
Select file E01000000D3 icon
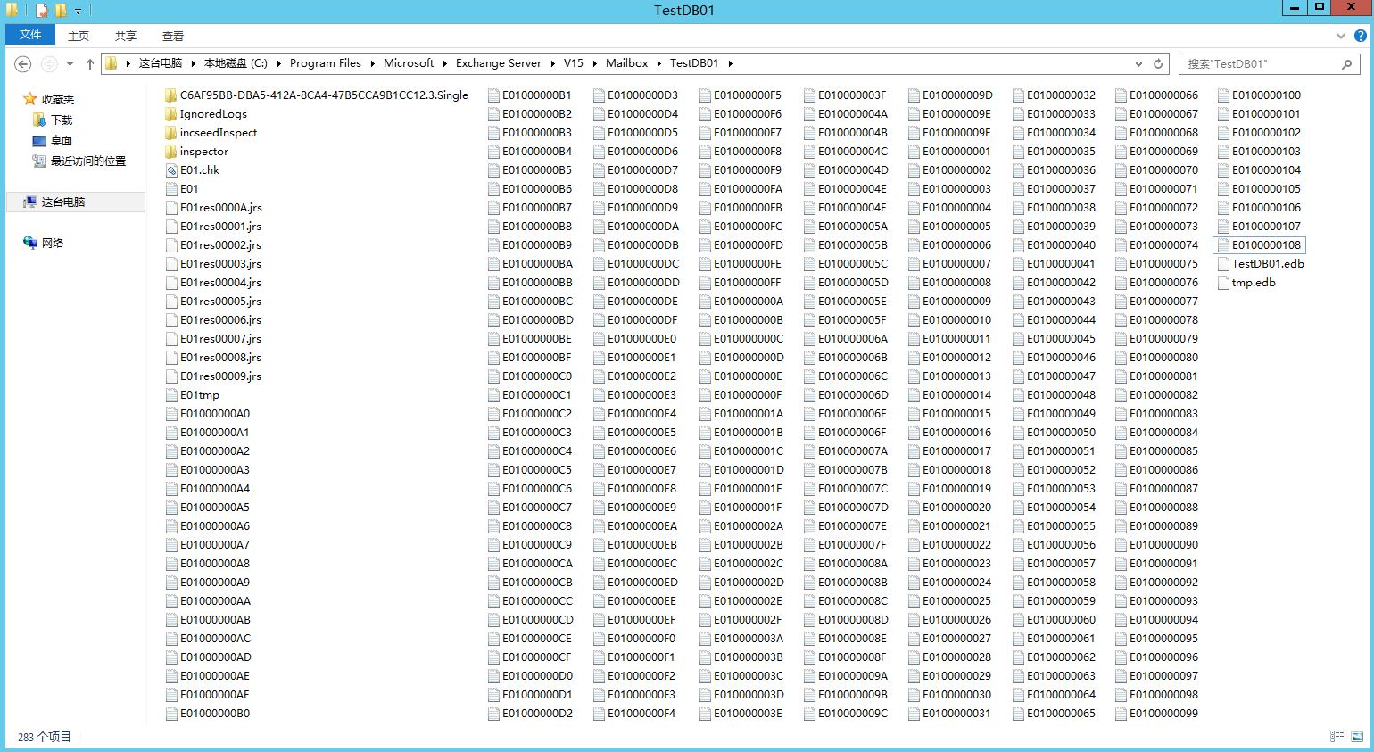click(x=600, y=95)
